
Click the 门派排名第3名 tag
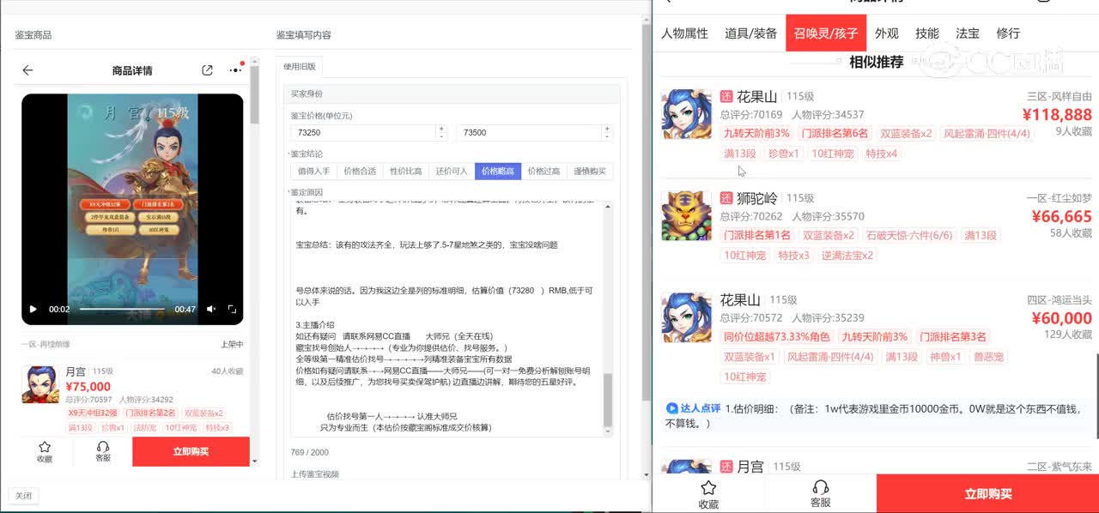coord(953,337)
